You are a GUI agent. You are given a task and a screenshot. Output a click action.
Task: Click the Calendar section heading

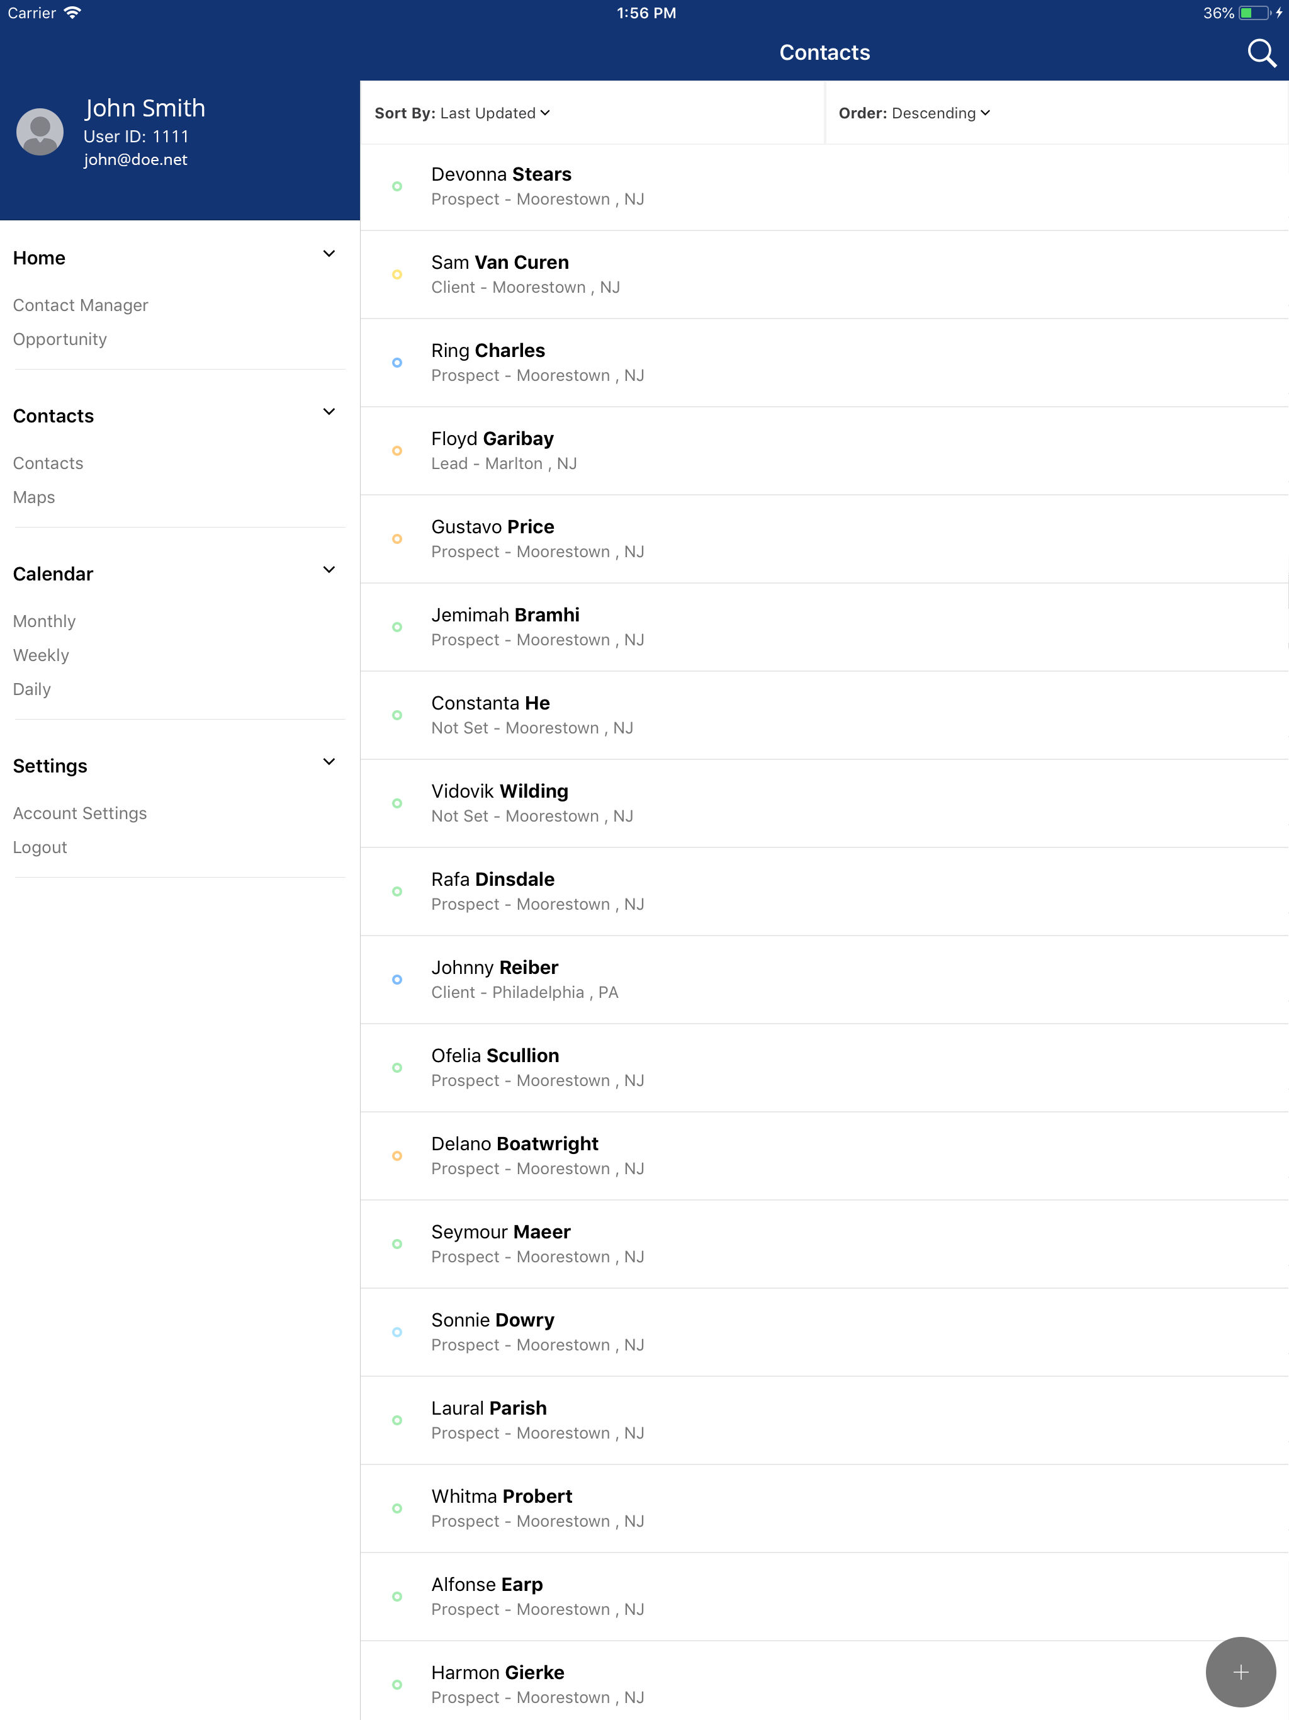53,574
